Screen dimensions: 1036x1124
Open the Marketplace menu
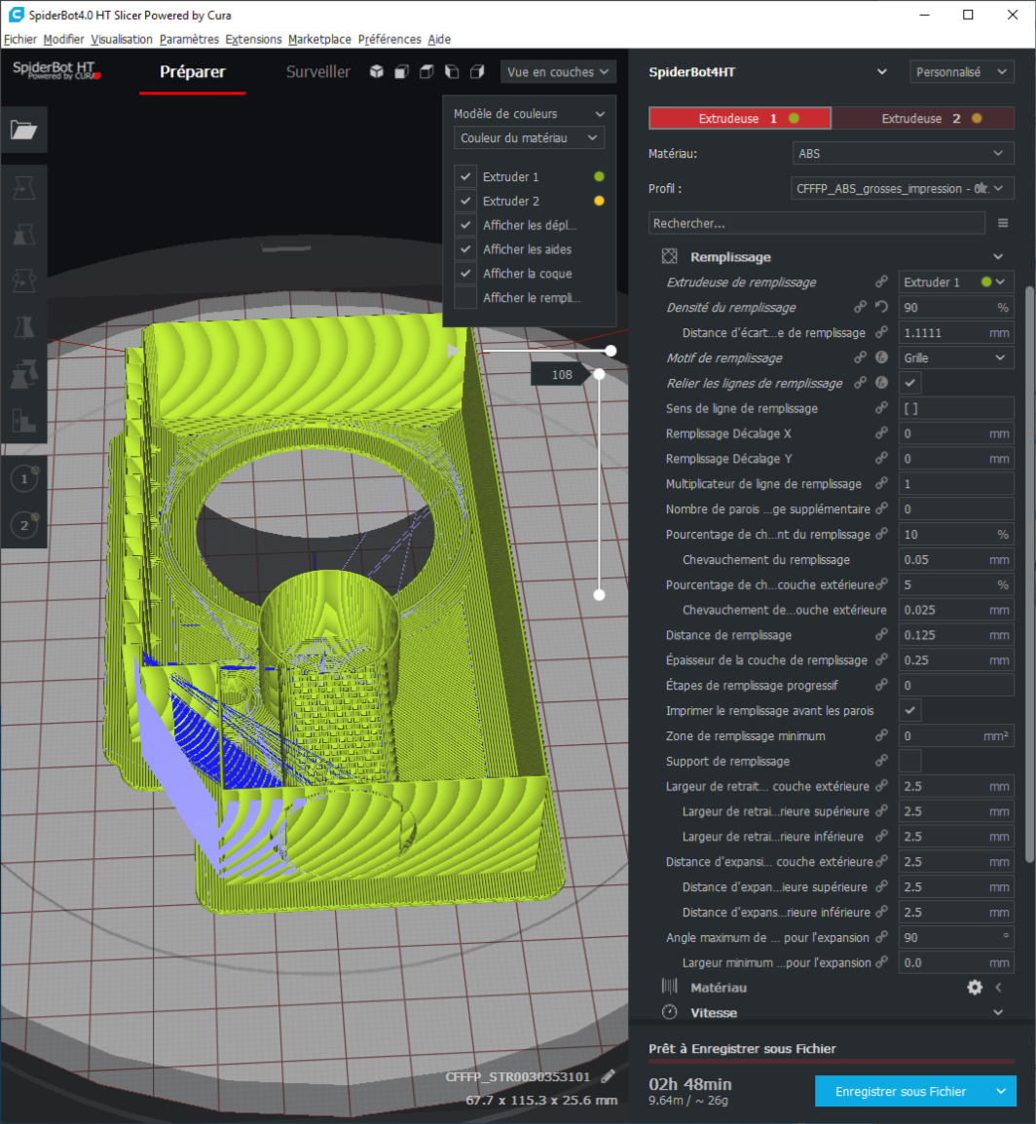click(319, 39)
